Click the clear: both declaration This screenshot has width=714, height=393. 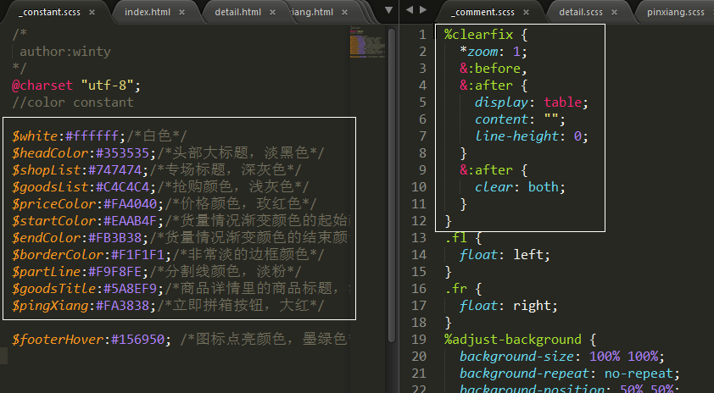(520, 187)
